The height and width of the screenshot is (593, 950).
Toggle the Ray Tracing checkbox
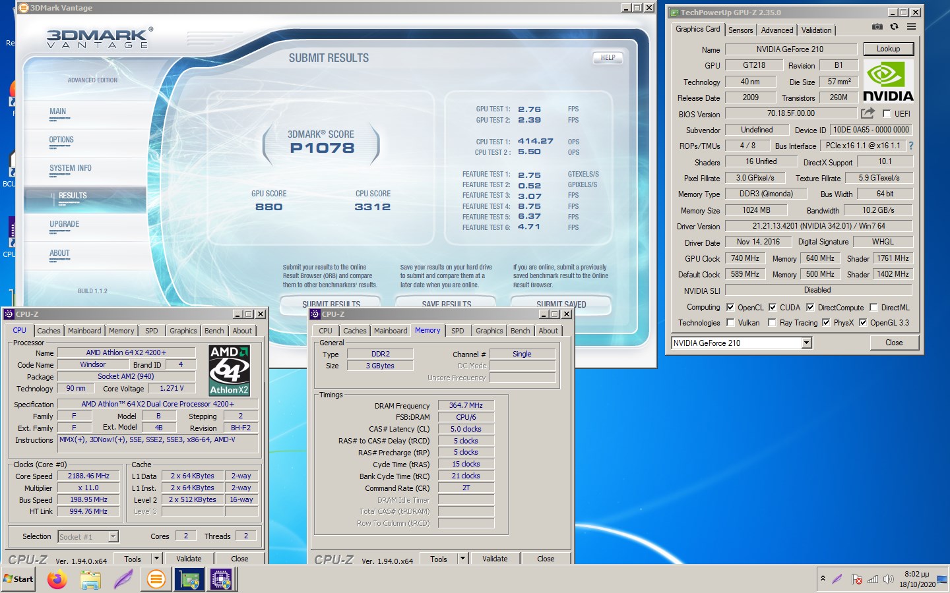point(773,322)
